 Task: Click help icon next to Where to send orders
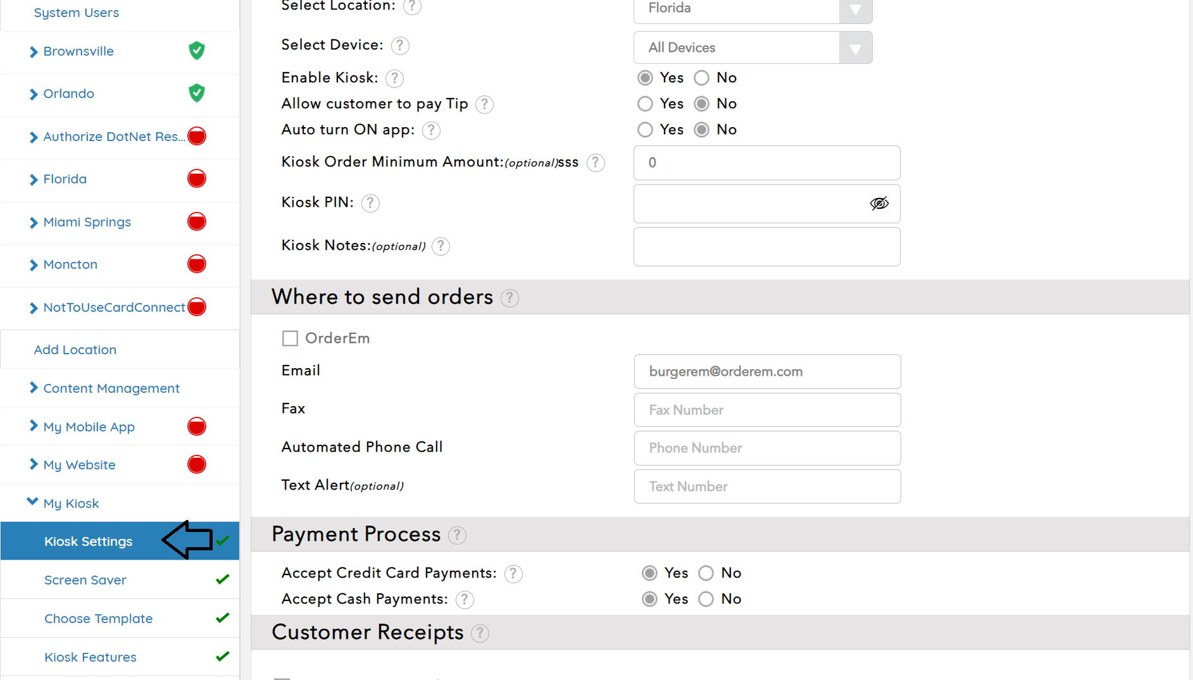point(509,298)
